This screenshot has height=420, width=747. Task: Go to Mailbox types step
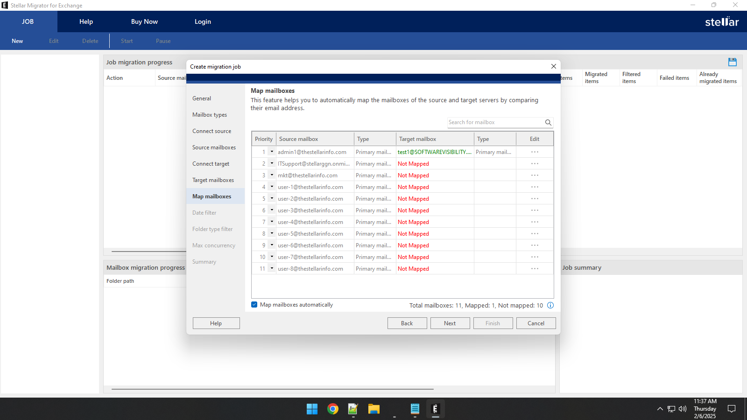pos(210,115)
